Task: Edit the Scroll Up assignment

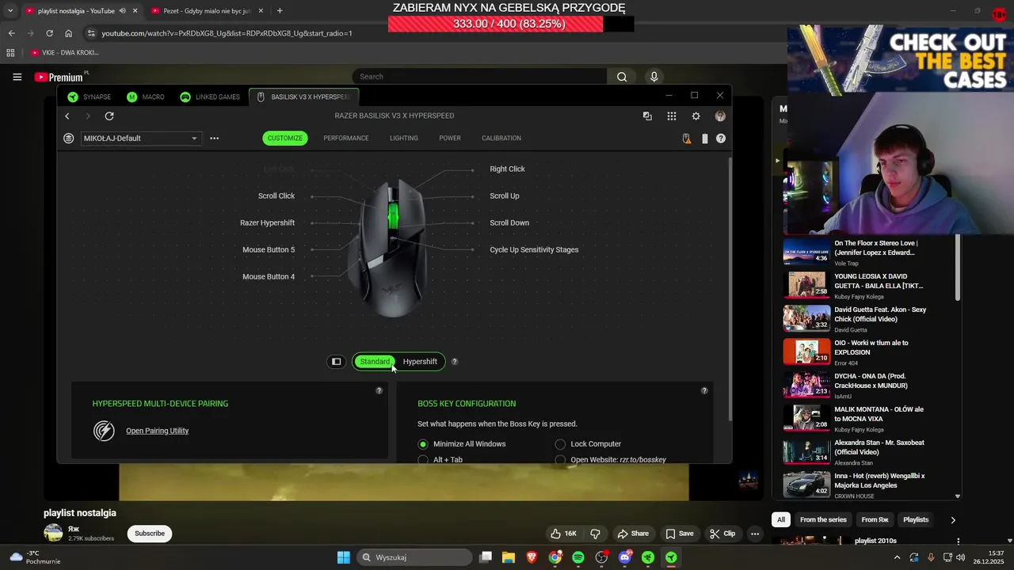Action: 505,196
